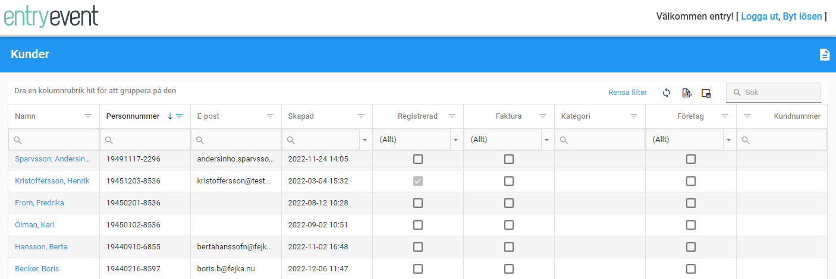Viewport: 836px width, 279px height.
Task: Click the Rensa filter link
Action: 627,93
